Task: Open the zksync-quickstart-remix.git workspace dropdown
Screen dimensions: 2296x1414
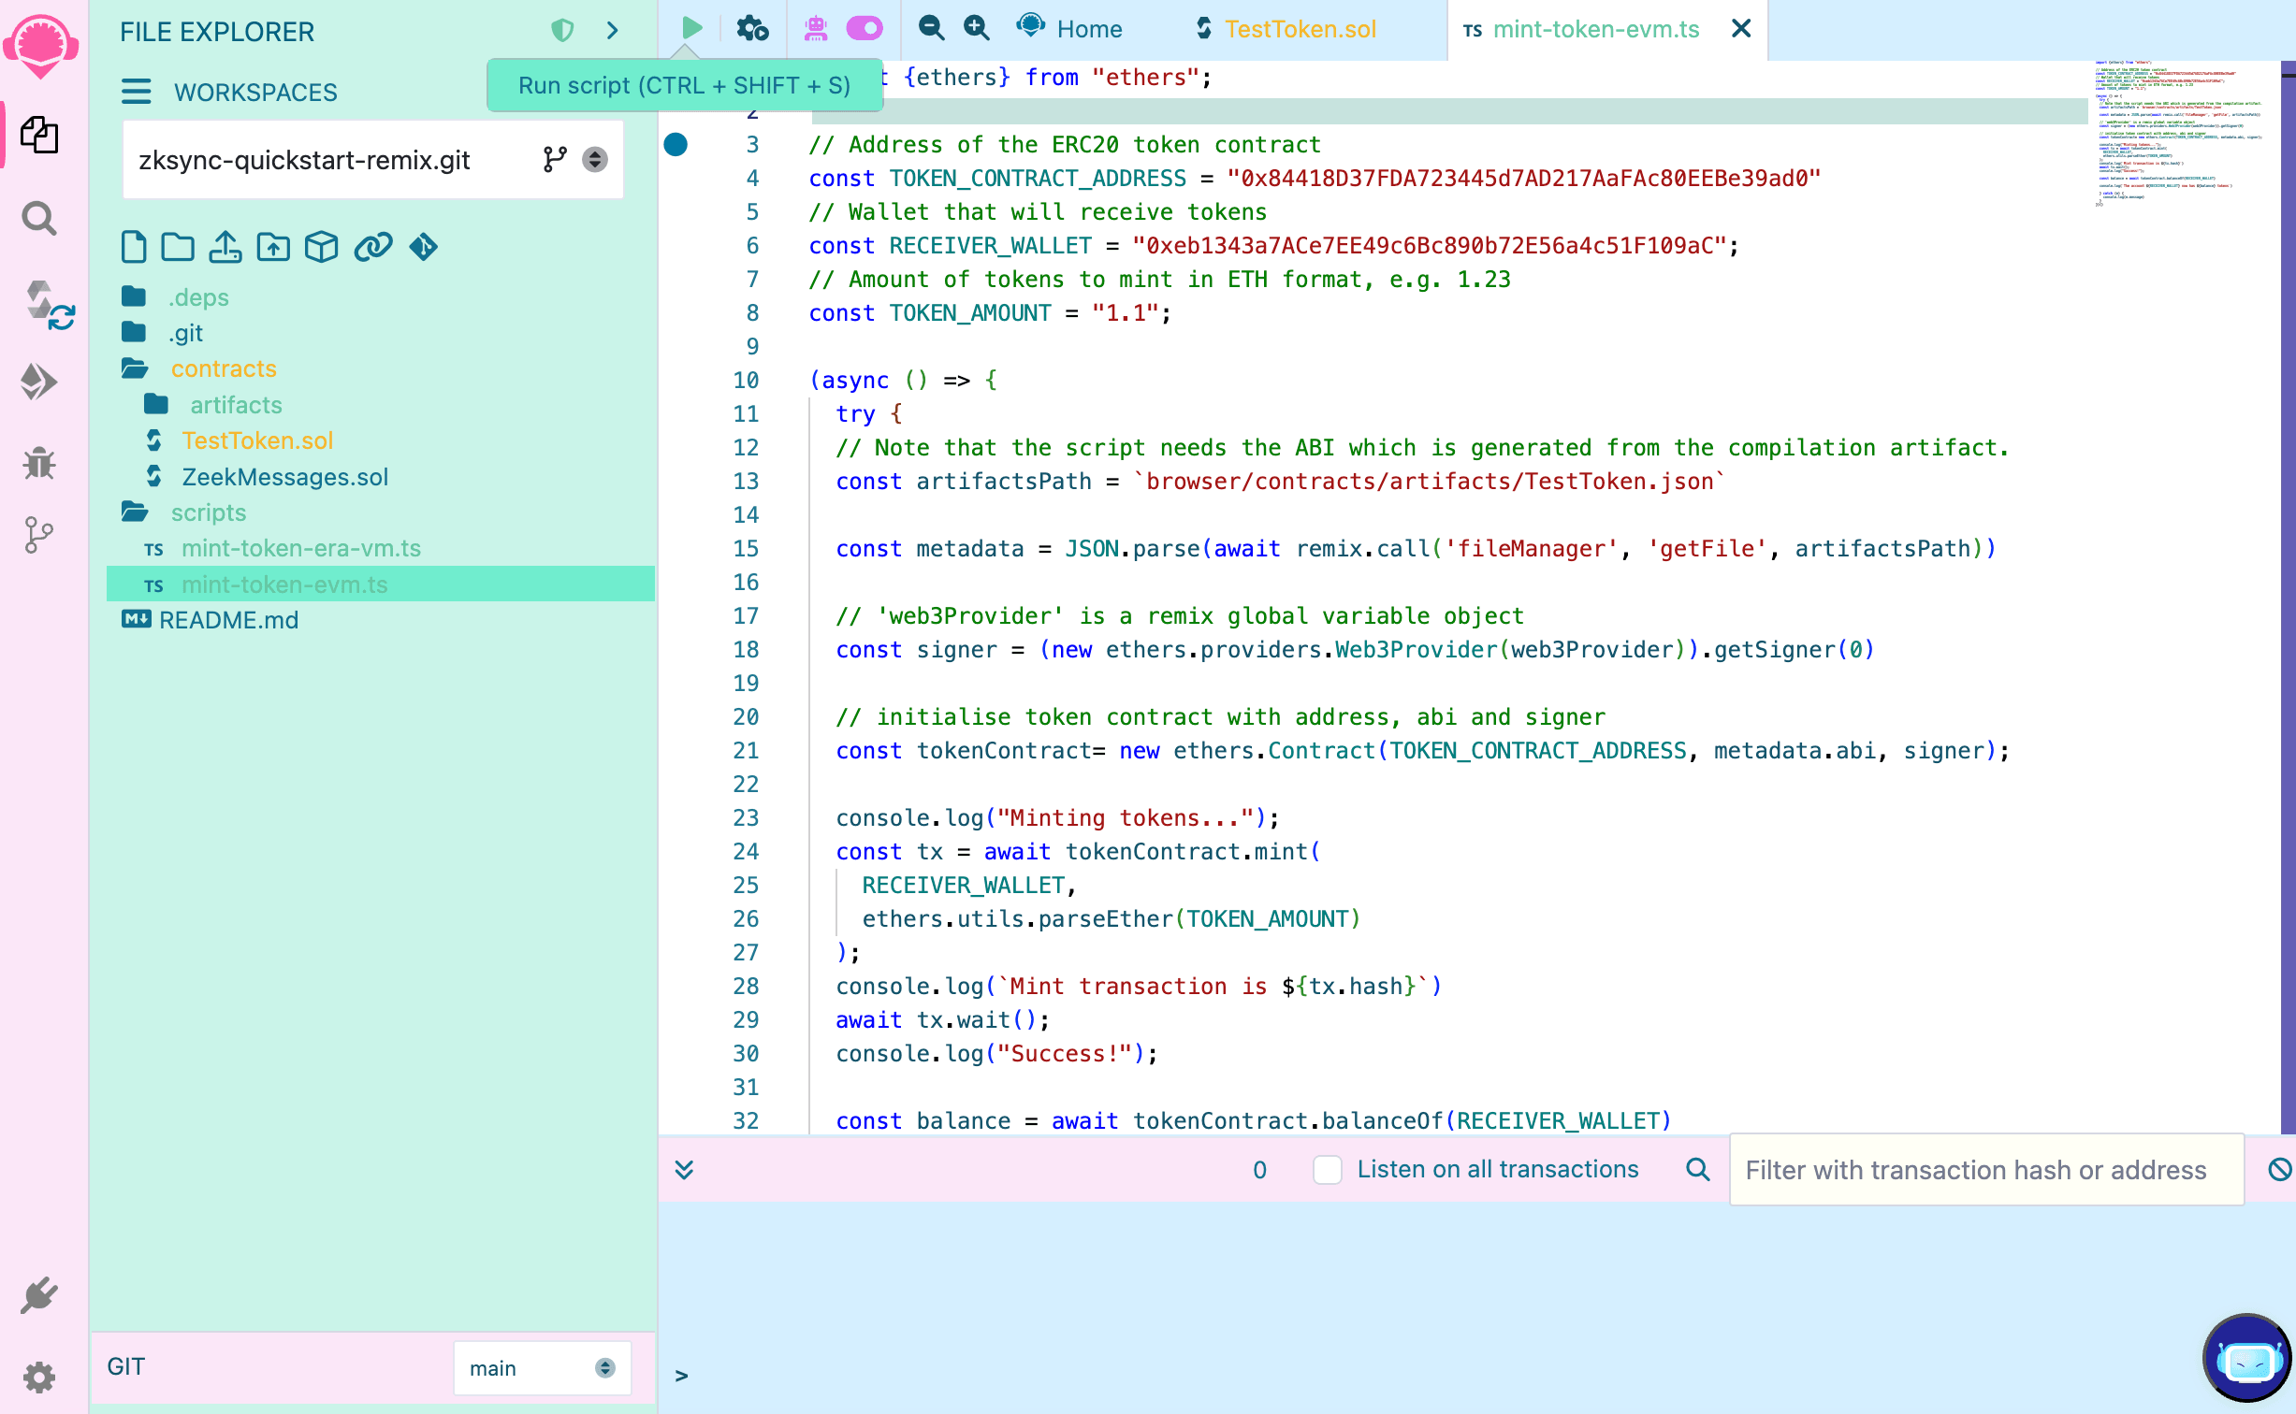Action: [595, 160]
